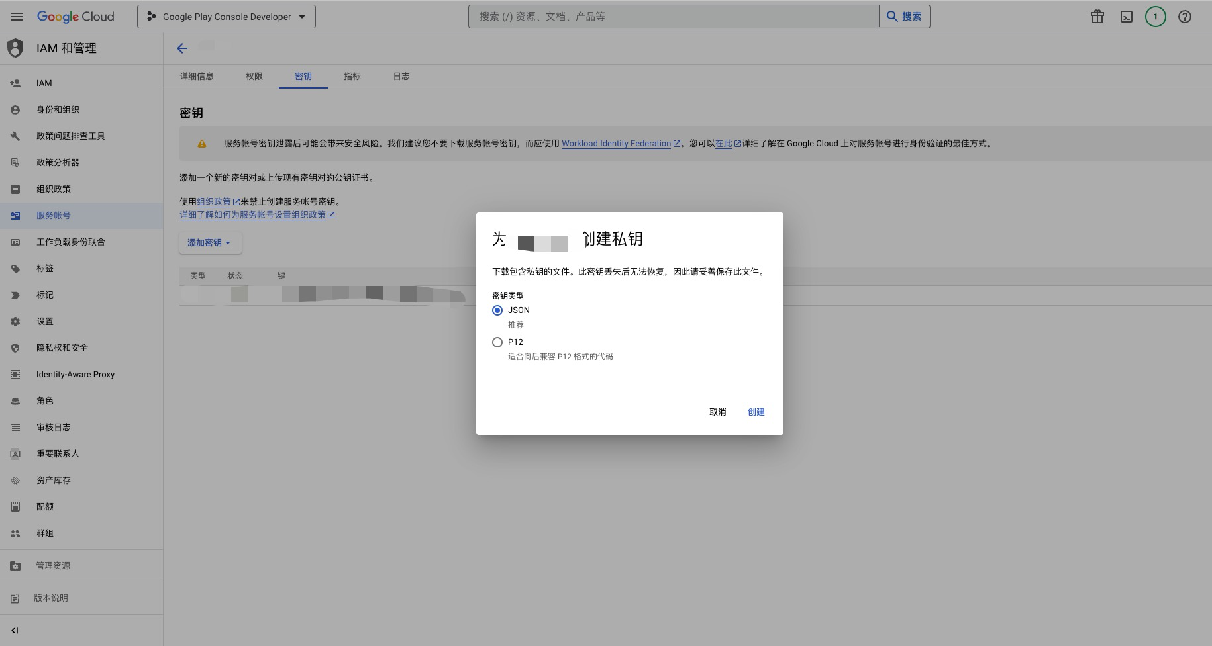This screenshot has width=1212, height=646.
Task: Click the 审核日志 list icon
Action: pos(15,428)
